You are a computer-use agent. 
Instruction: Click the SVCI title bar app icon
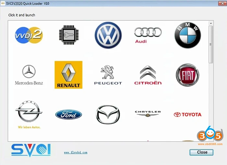[3, 4]
